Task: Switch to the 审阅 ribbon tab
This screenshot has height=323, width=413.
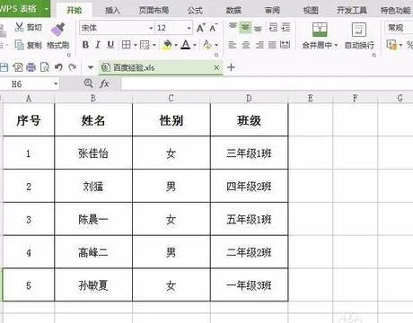Action: (272, 11)
